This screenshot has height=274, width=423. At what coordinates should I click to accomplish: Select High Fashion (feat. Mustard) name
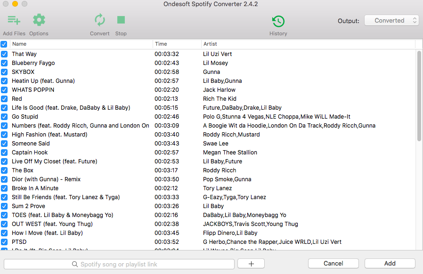49,135
